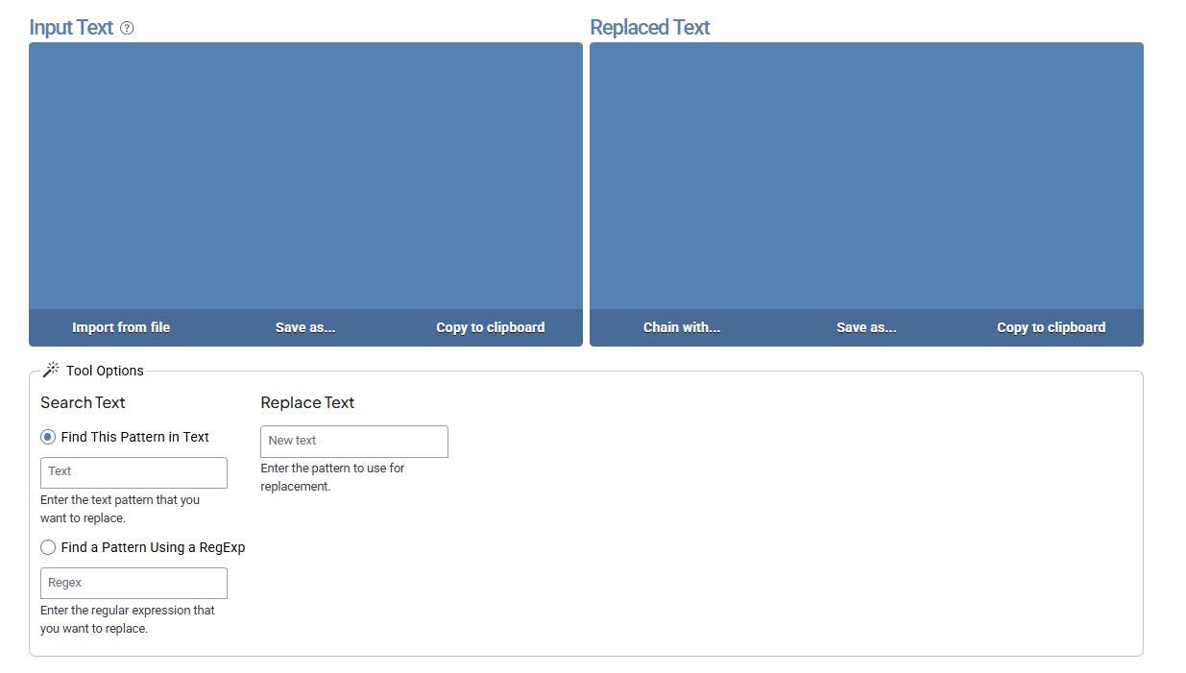Click the Replaced Text heading
Screen dimensions: 1186x673
click(650, 28)
